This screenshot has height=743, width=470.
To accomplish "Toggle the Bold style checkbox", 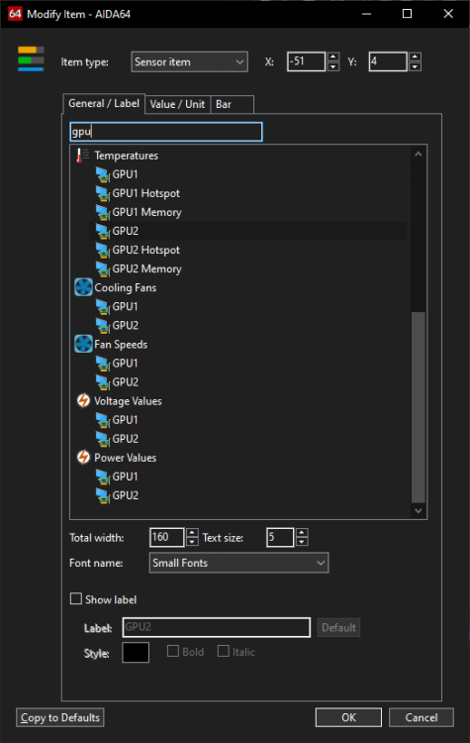I will click(173, 652).
